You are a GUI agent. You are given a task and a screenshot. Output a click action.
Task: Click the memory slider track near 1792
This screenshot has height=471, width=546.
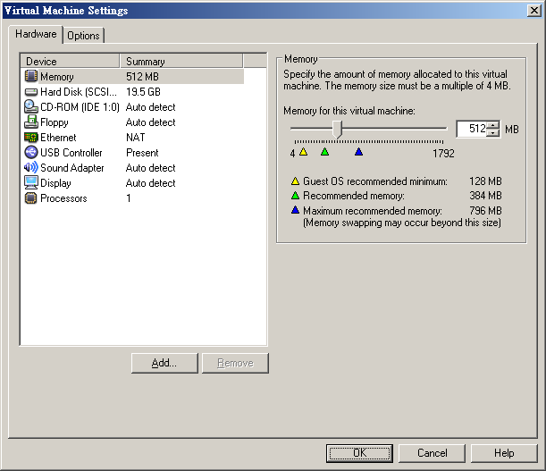(x=441, y=129)
